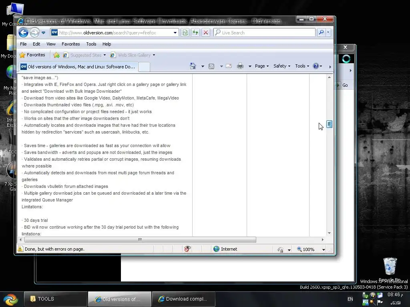Close the background window with X
The height and width of the screenshot is (307, 410).
tap(345, 47)
